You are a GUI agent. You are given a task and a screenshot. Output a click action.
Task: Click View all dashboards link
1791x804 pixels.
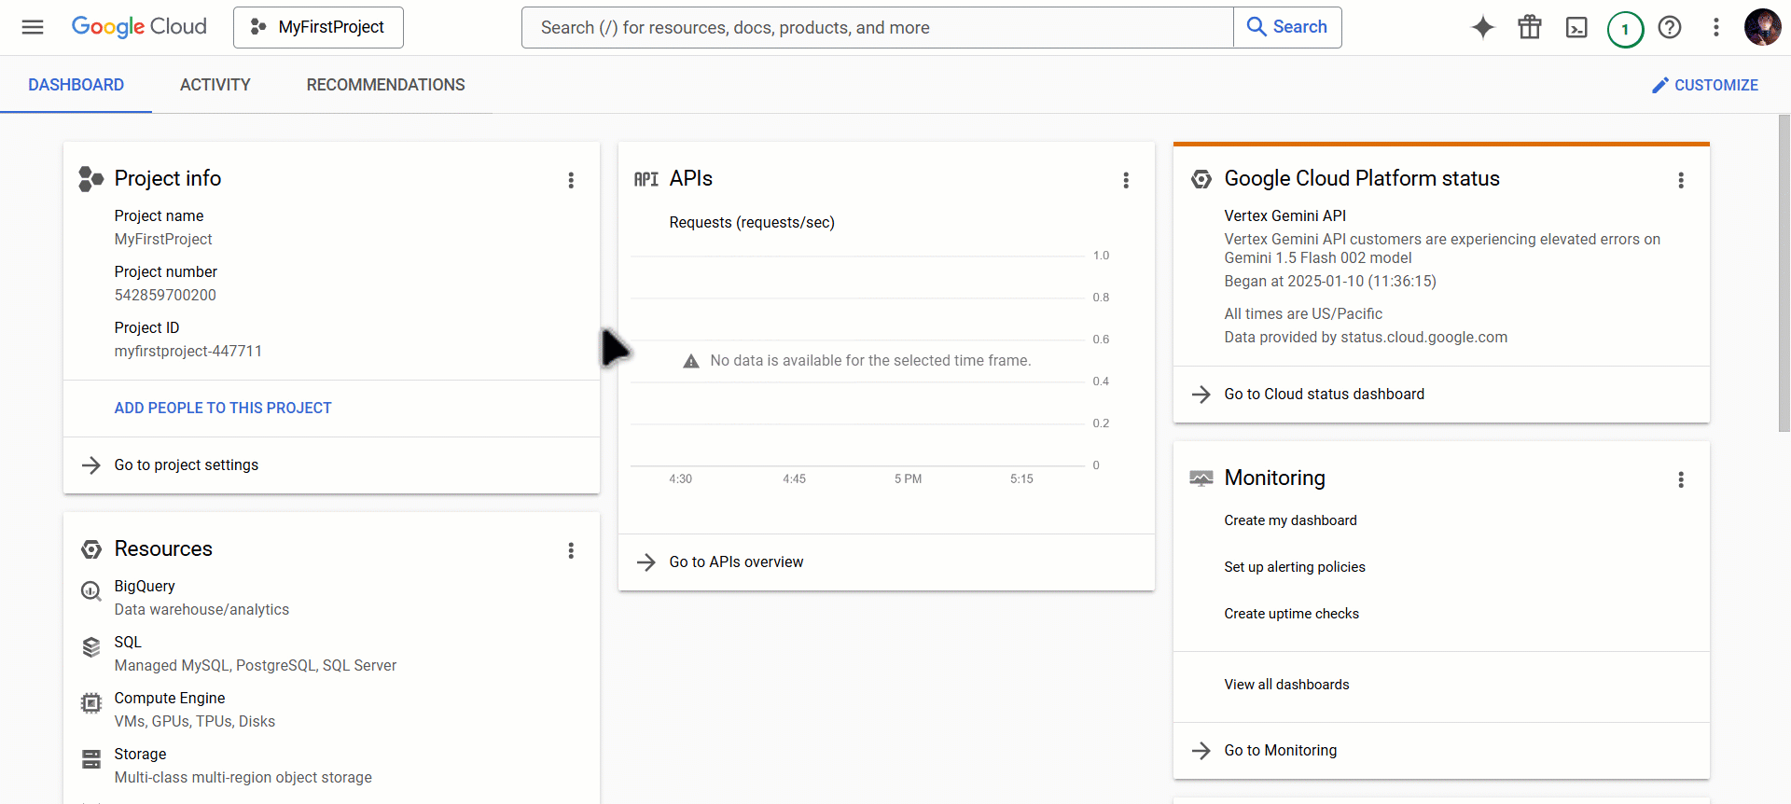pyautogui.click(x=1286, y=685)
